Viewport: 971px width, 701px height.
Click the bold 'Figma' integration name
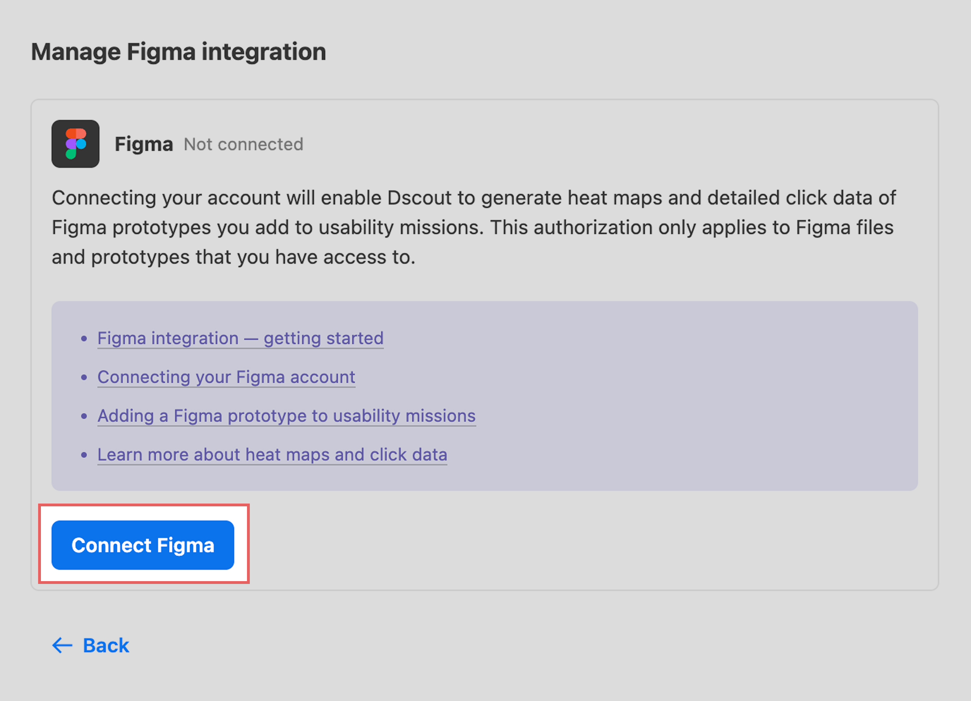tap(144, 144)
